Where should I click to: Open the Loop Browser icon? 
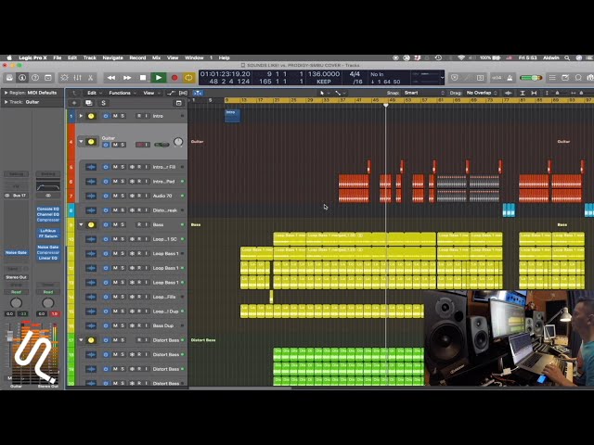[578, 78]
